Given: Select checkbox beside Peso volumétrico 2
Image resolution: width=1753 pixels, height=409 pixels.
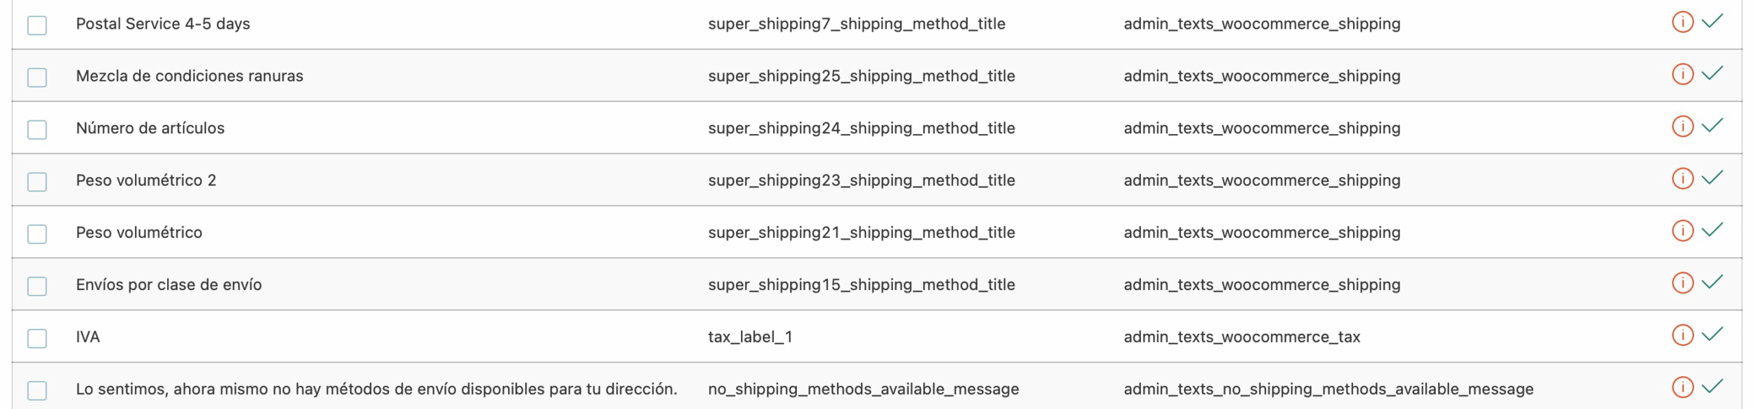Looking at the screenshot, I should [x=37, y=182].
